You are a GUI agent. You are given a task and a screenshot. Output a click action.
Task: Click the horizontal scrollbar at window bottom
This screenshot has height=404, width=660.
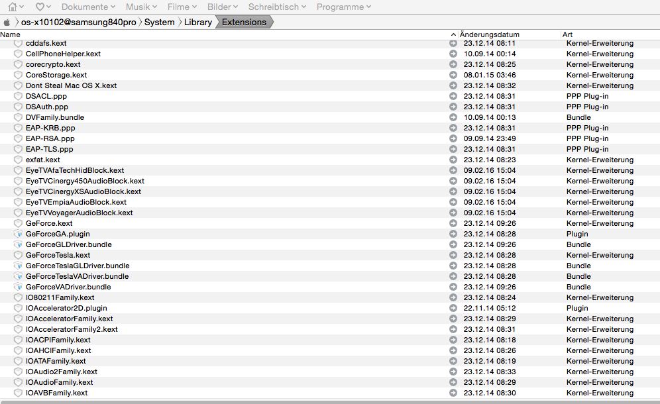click(x=330, y=402)
